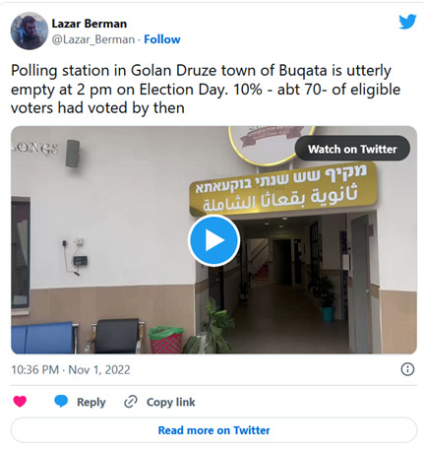This screenshot has height=450, width=424.
Task: Click the @Lazar_Berman handle
Action: [x=93, y=39]
